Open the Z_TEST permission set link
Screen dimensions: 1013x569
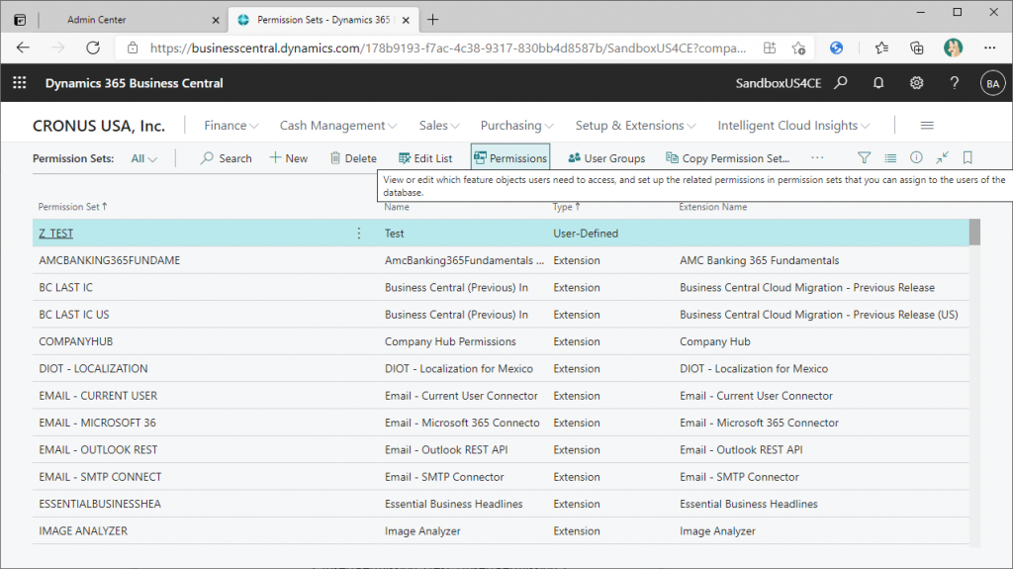click(56, 234)
